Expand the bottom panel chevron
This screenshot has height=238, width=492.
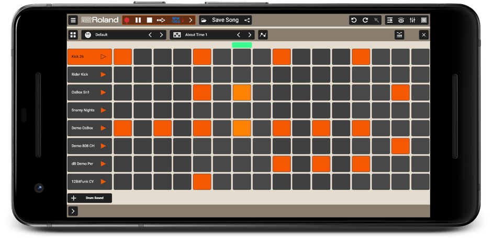[x=73, y=211]
